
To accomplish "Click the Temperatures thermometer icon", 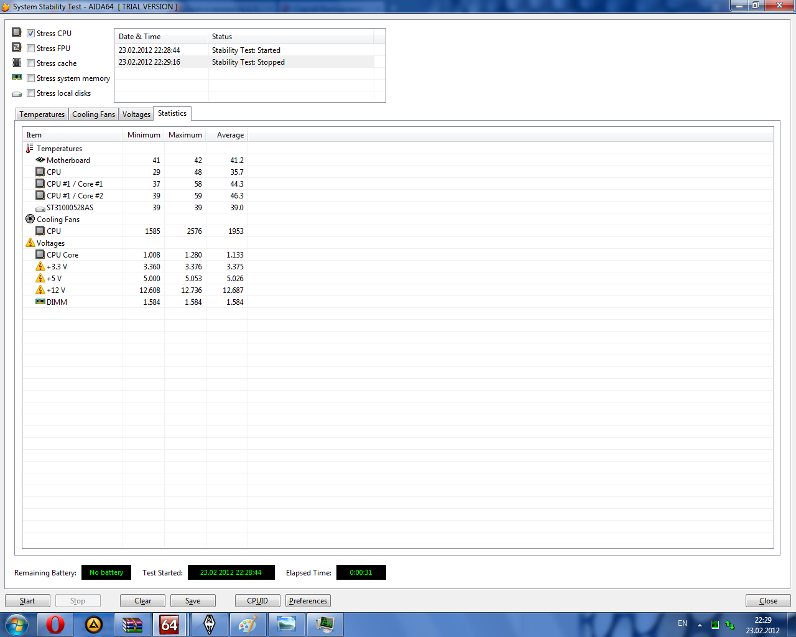I will (30, 149).
